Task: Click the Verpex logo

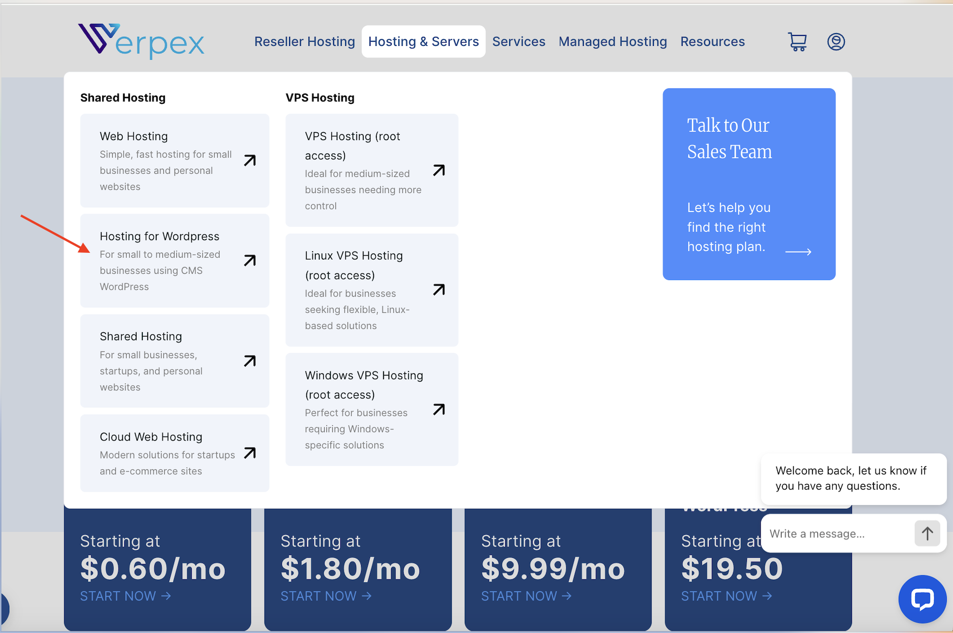Action: (141, 41)
